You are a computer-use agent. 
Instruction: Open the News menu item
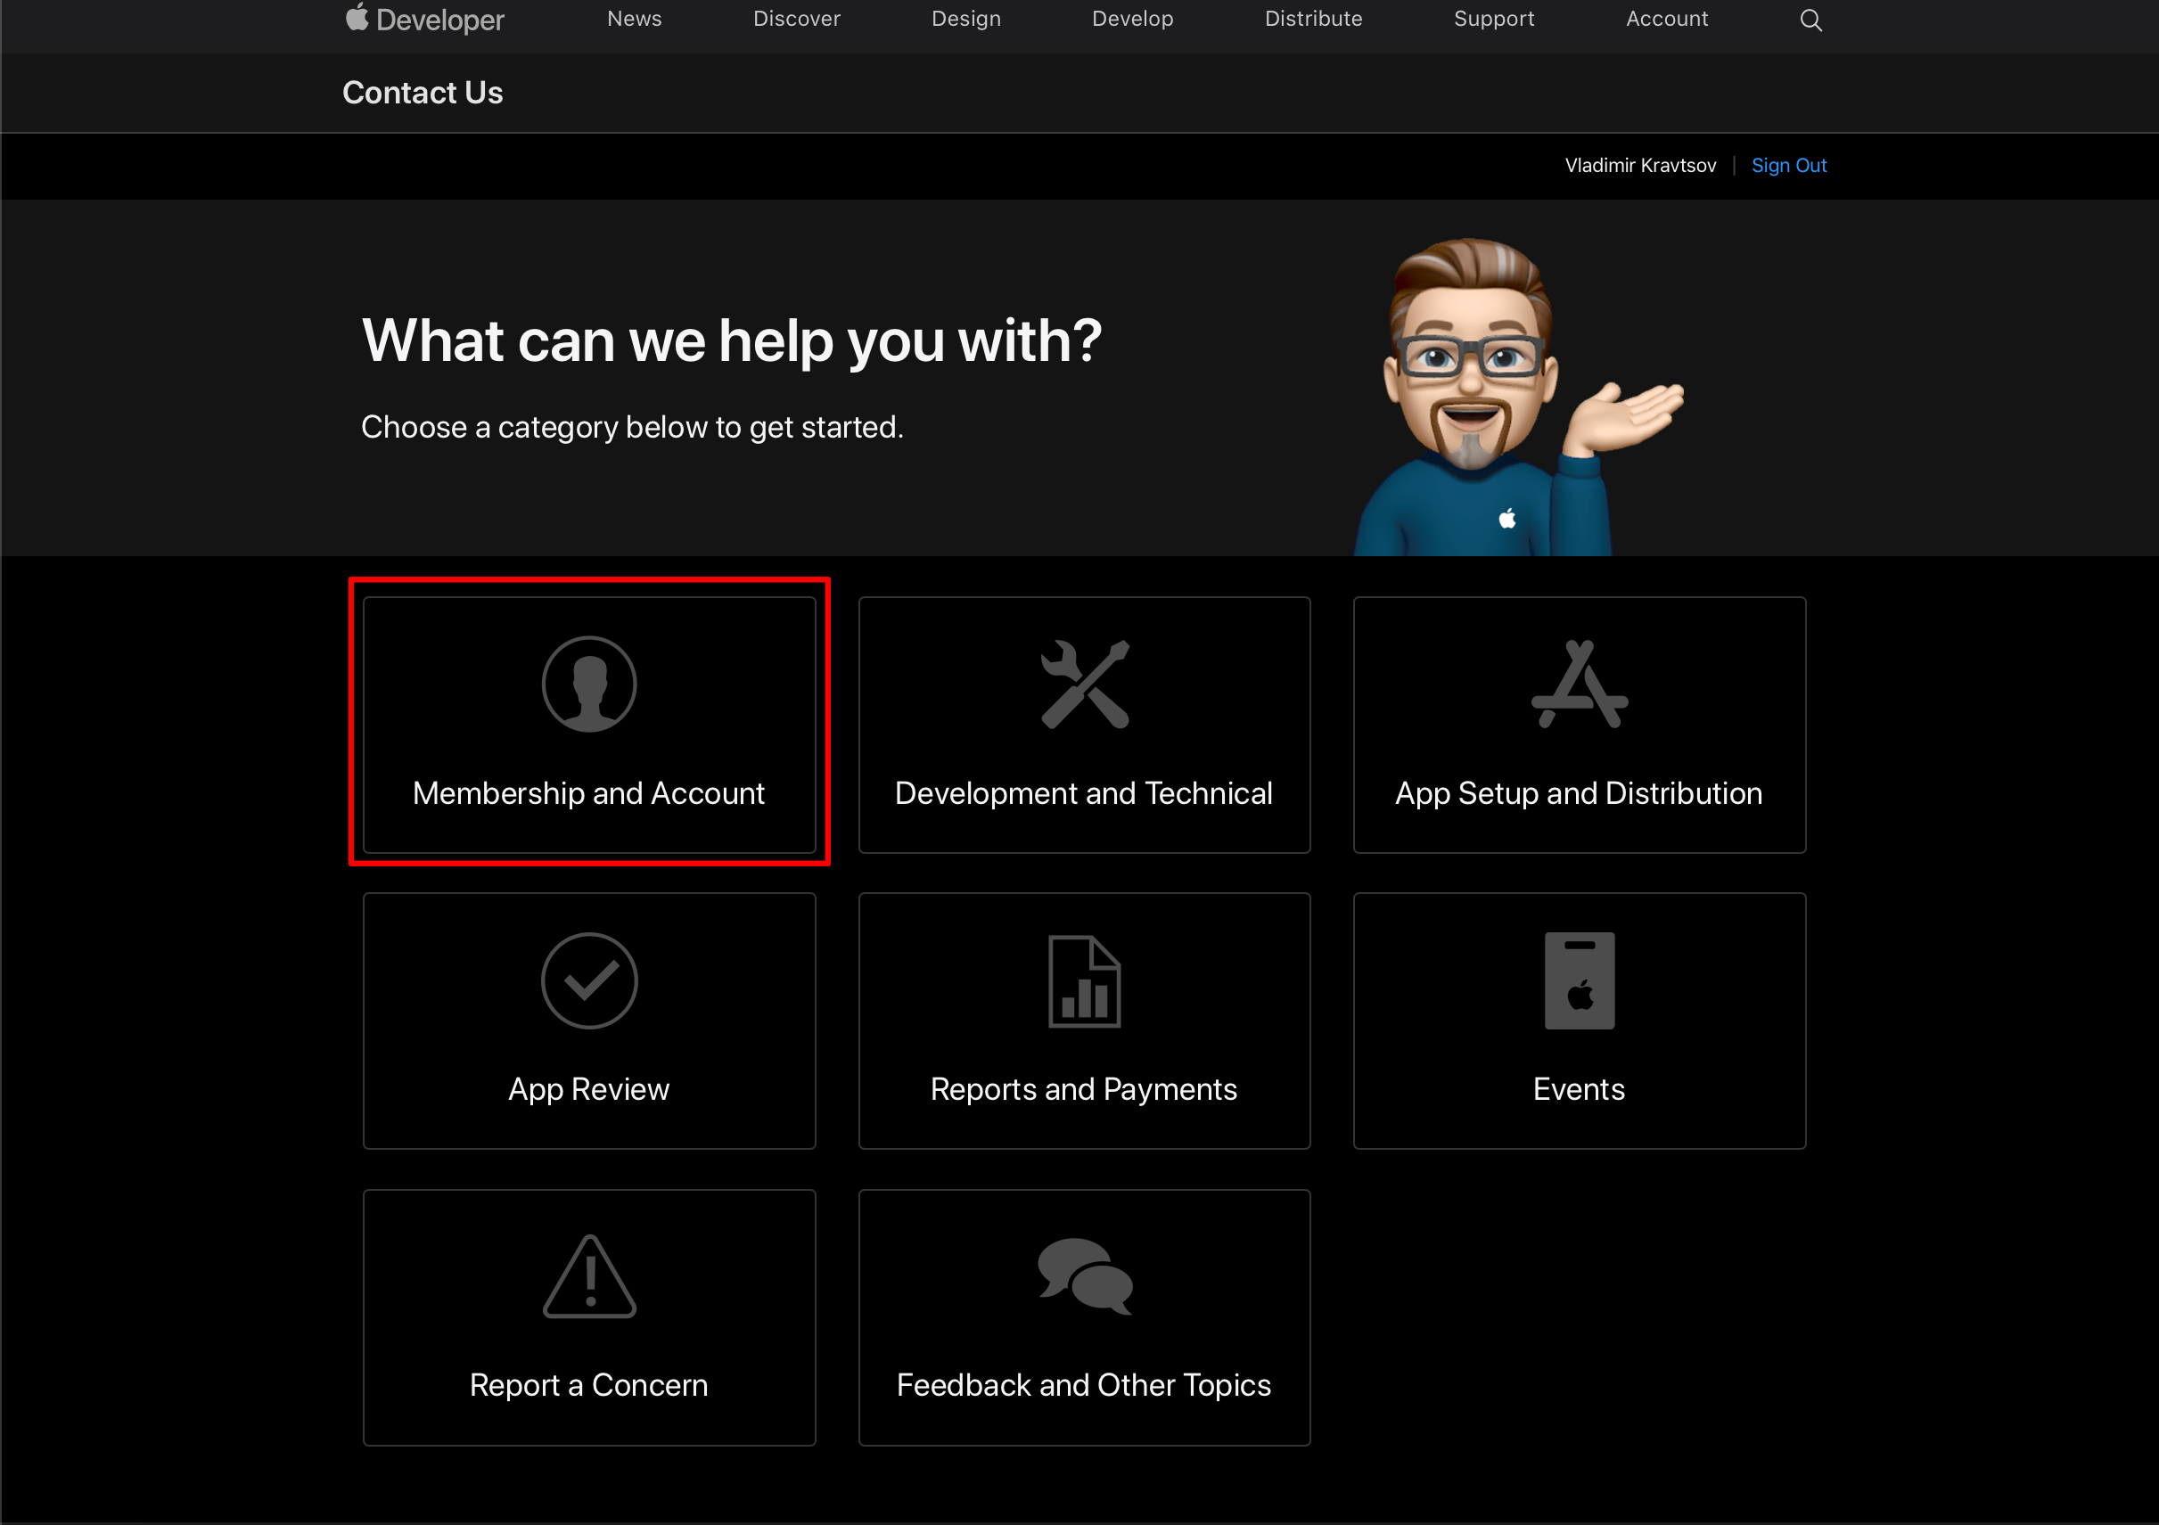point(635,19)
